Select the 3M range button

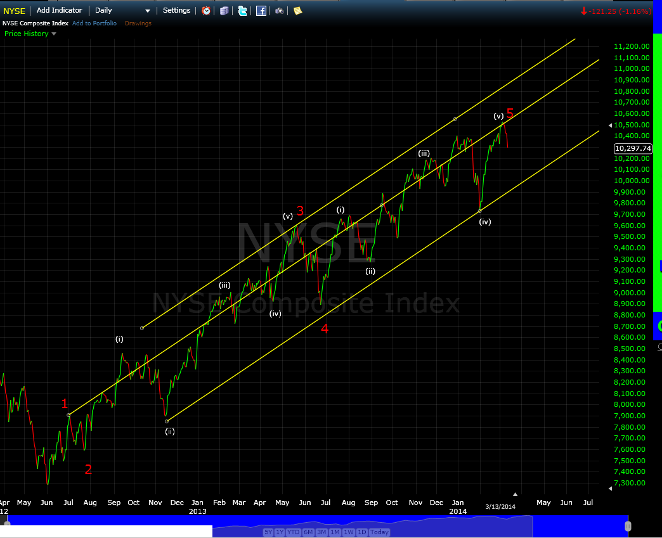pyautogui.click(x=321, y=532)
